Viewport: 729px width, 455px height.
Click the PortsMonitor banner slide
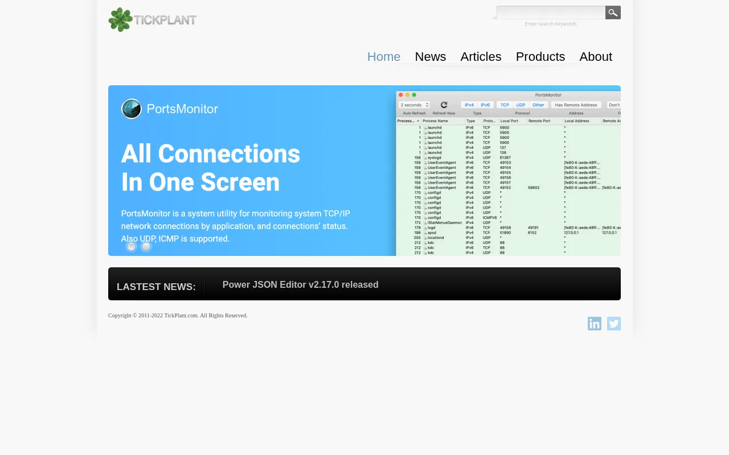click(x=364, y=171)
